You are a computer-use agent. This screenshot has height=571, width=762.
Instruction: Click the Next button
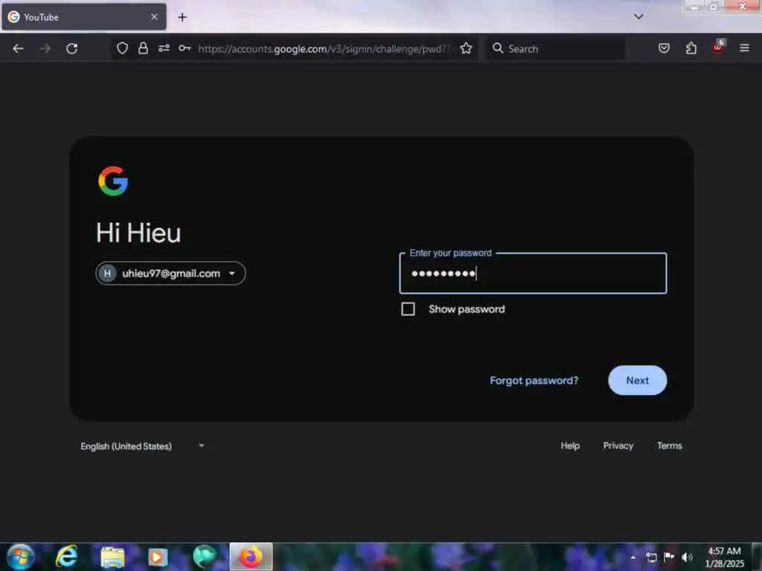tap(637, 380)
